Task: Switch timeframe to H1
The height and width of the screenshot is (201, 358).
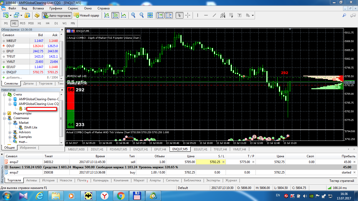Action: tap(39, 23)
